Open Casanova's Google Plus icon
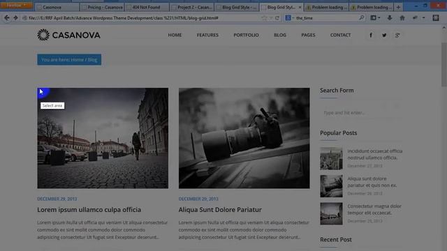This screenshot has height=251, width=447. pos(397,36)
